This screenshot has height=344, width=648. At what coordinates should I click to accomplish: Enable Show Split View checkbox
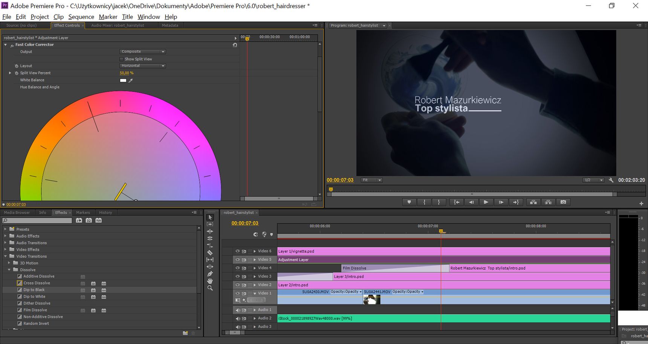(121, 59)
